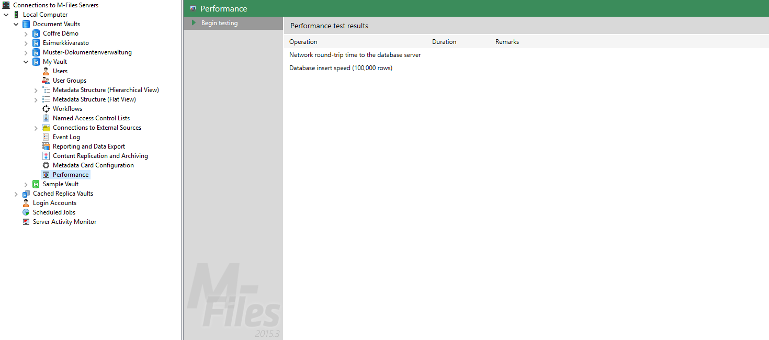Click the Muster-Dokumentenverwaltung vault icon
Image resolution: width=769 pixels, height=340 pixels.
click(36, 52)
